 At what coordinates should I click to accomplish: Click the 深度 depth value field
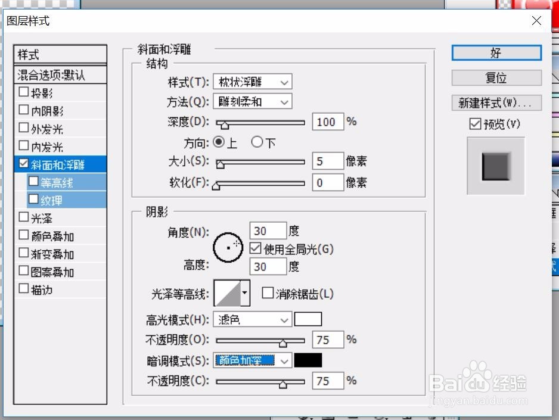click(328, 122)
